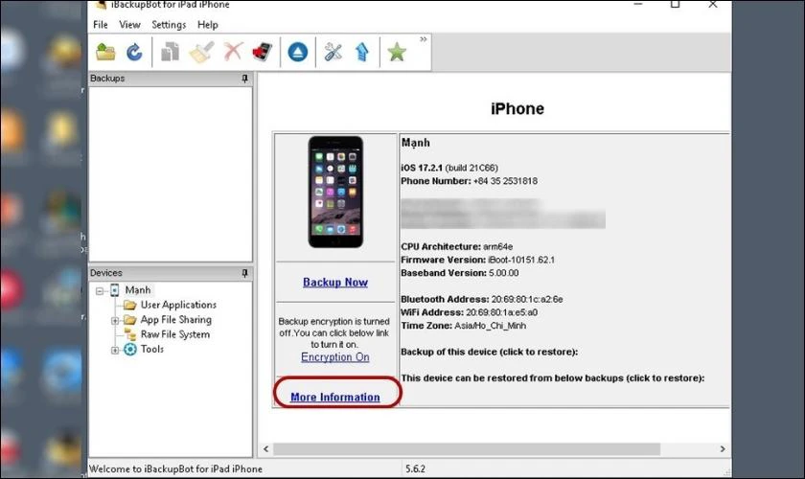The width and height of the screenshot is (805, 479).
Task: Select Raw File System item
Action: point(175,334)
